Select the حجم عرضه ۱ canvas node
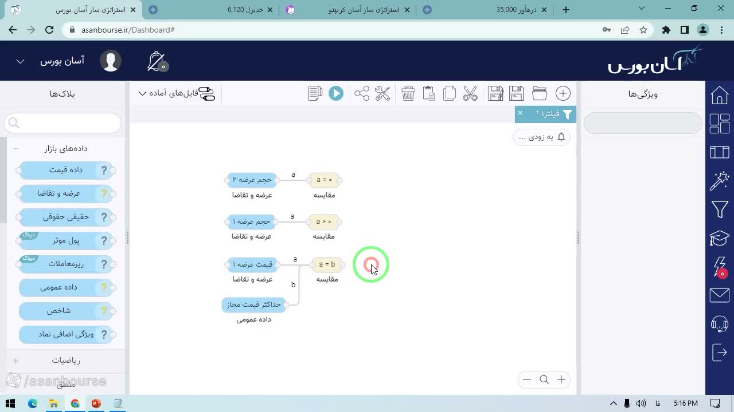The image size is (734, 412). [252, 221]
